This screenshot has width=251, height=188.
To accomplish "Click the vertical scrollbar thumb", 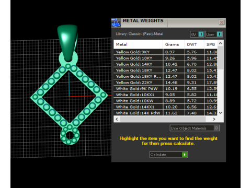I will [221, 58].
